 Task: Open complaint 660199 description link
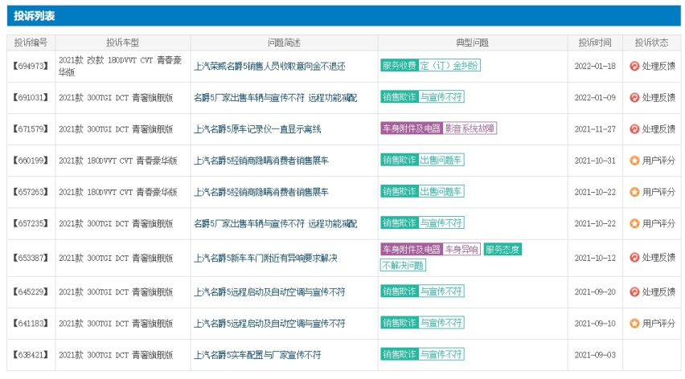pos(260,161)
